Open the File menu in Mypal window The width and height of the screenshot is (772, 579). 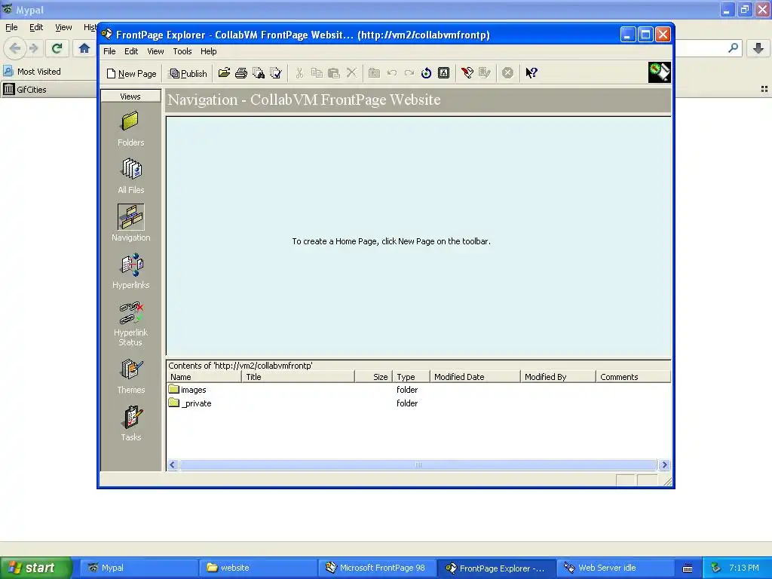[x=11, y=27]
